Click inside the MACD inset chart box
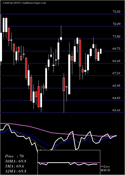 click(x=69, y=162)
